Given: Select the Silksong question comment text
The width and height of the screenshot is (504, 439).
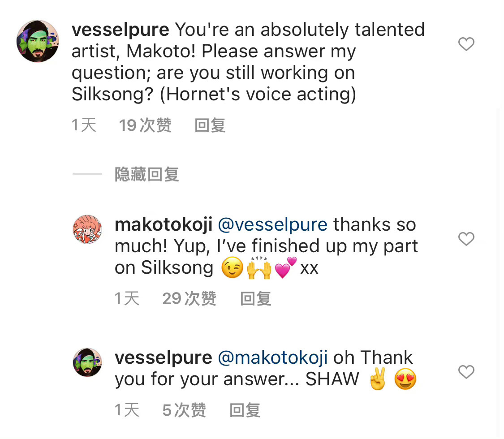Looking at the screenshot, I should (248, 62).
